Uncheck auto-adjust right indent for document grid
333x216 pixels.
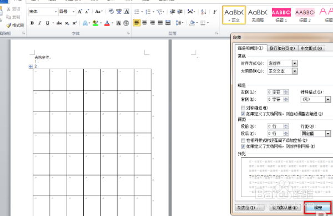pyautogui.click(x=243, y=114)
